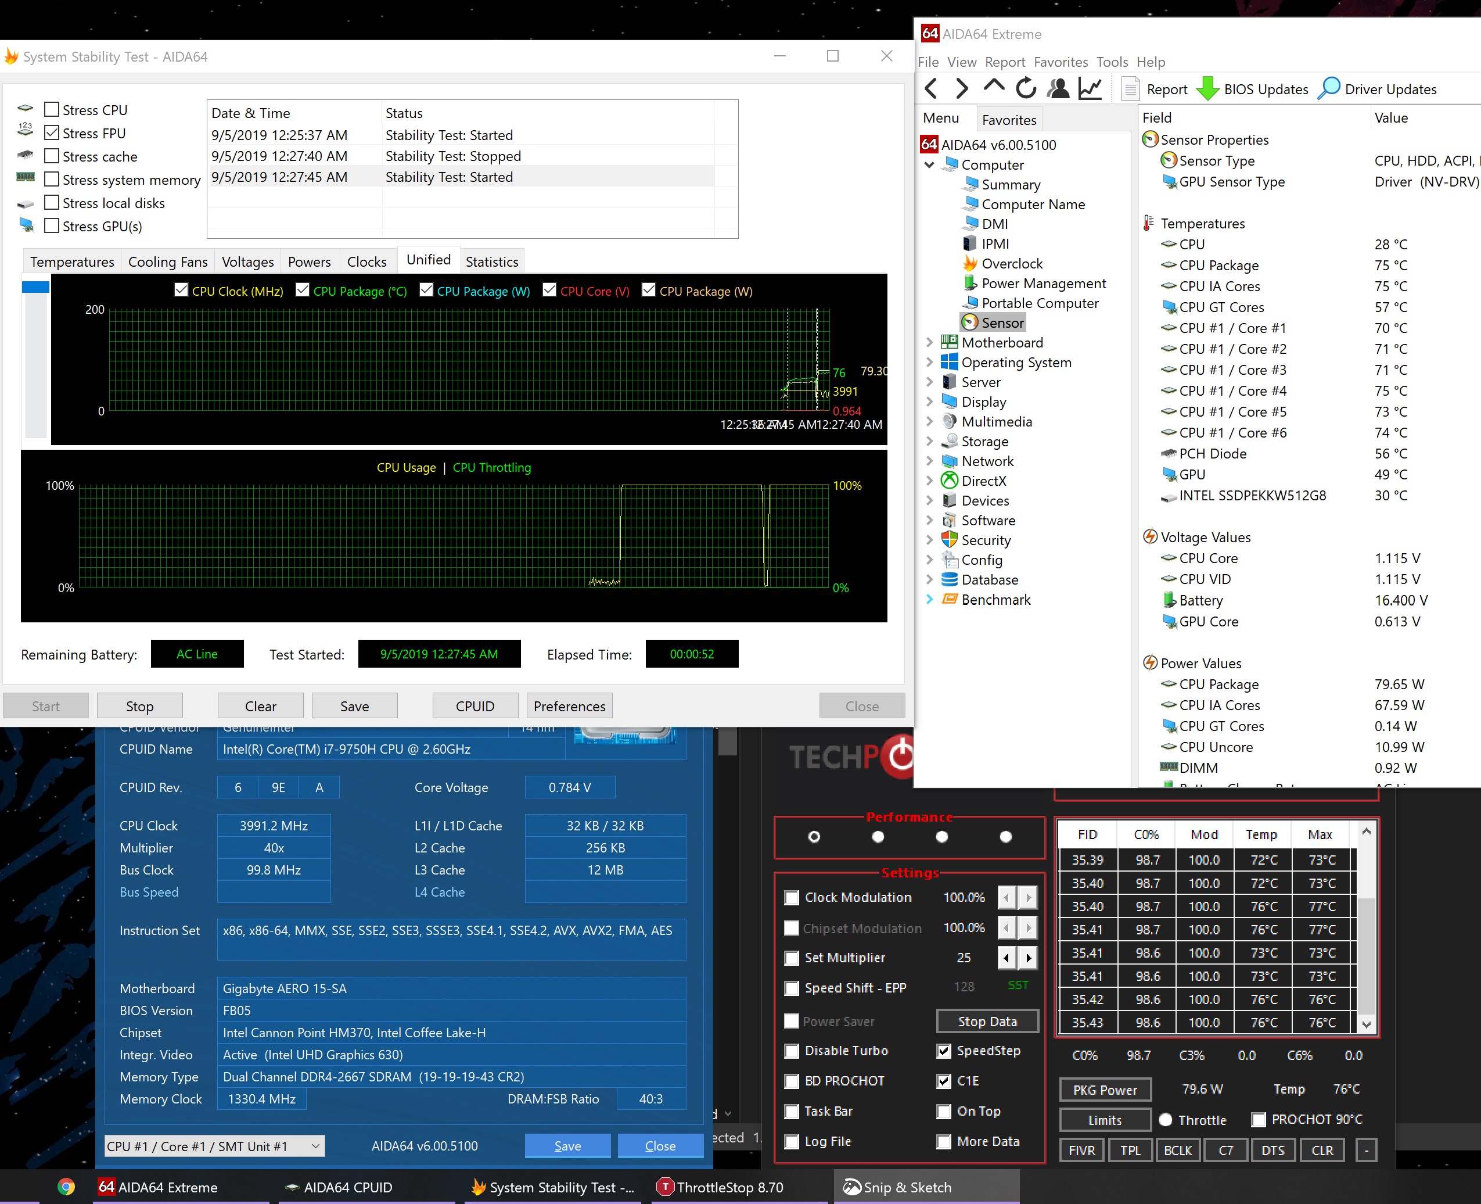Switch to the Statistics tab
The image size is (1481, 1204).
coord(491,261)
